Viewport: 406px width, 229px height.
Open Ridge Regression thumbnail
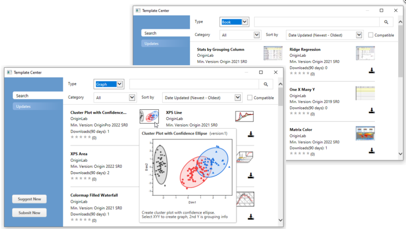pos(365,53)
